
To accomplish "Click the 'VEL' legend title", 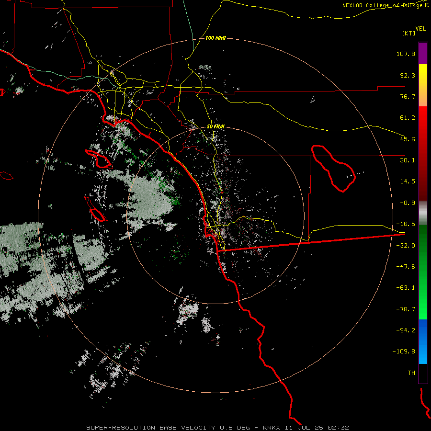I will click(420, 29).
